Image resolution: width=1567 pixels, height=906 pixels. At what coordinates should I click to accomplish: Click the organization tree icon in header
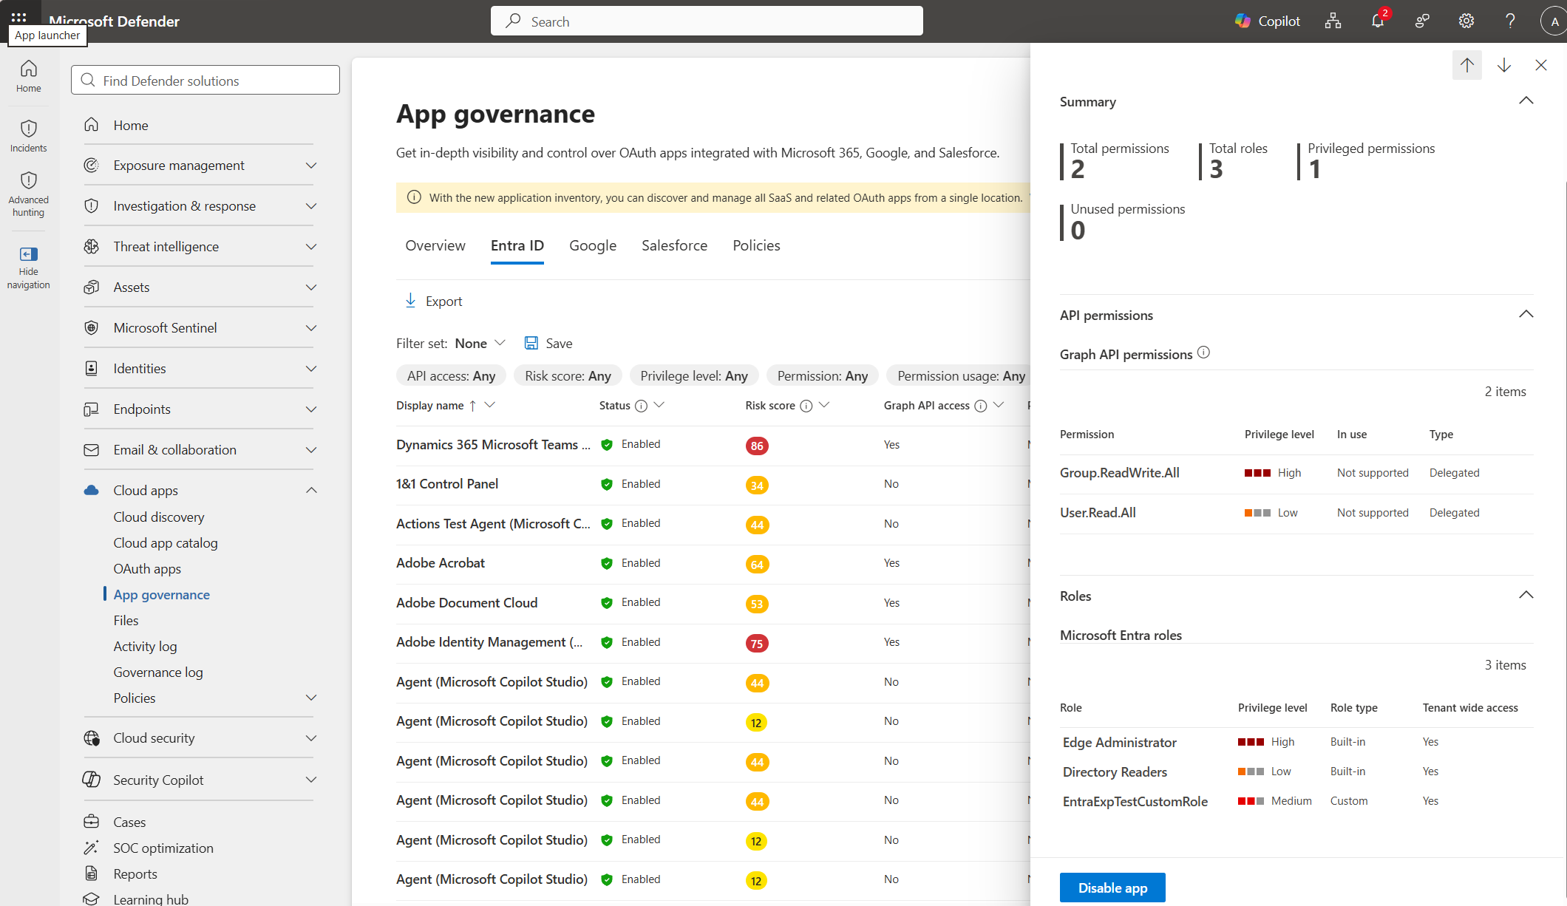tap(1333, 21)
